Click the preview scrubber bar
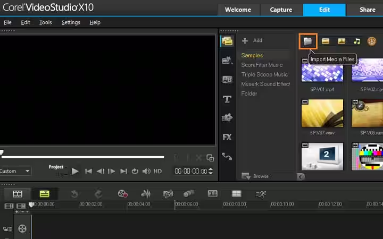Image resolution: width=383 pixels, height=239 pixels. [82, 157]
